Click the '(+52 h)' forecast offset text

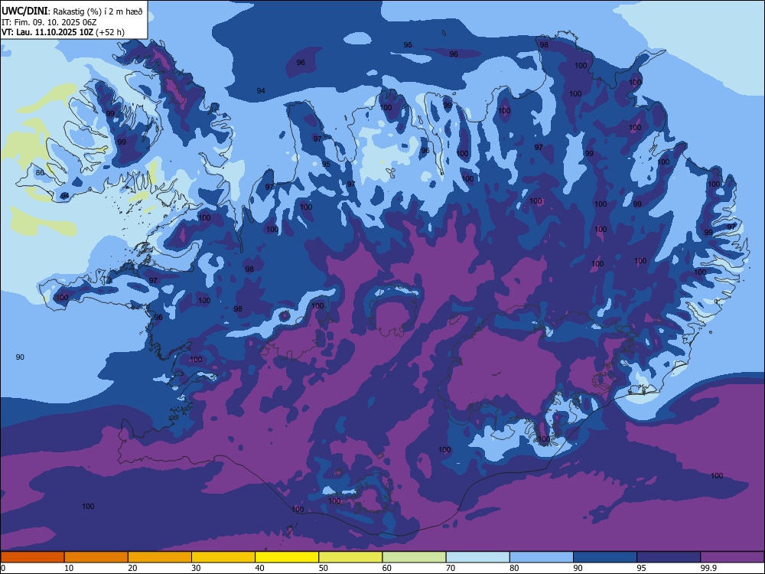tap(110, 32)
